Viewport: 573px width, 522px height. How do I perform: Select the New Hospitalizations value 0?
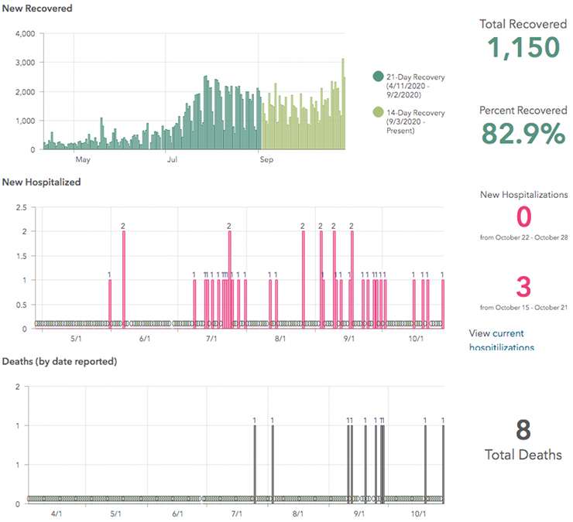523,216
